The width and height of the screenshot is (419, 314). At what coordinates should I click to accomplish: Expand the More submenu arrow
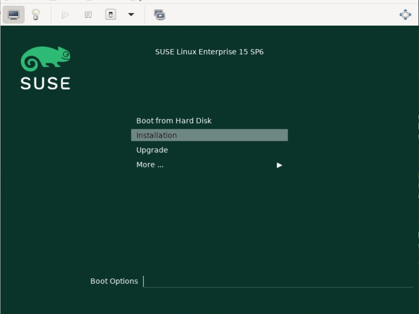279,165
